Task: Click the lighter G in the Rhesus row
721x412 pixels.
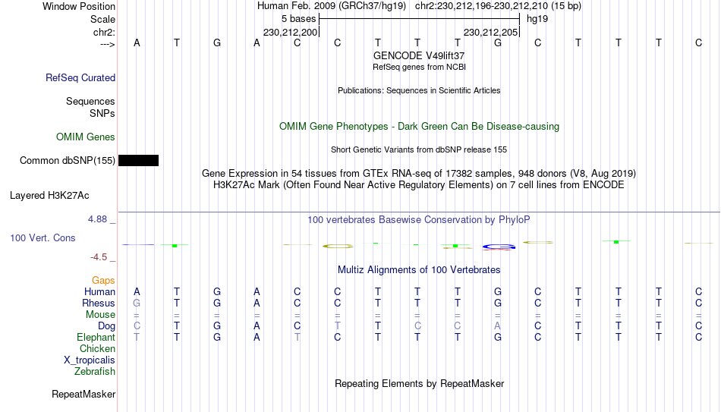Action: click(137, 303)
